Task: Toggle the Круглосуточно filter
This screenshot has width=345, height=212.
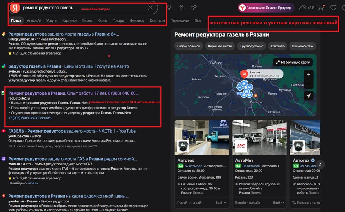Action: click(251, 46)
